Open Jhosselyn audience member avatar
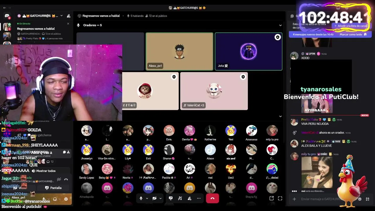 click(87, 150)
